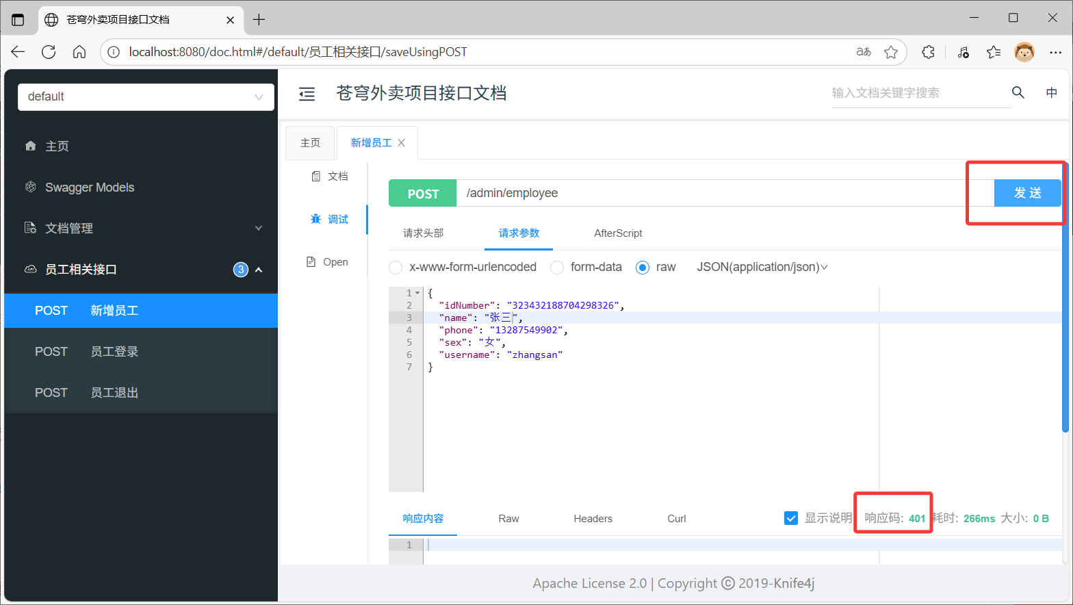Screen dimensions: 1073x605
Task: Click the 苍穹外卖项目接口文档 page title
Action: (x=422, y=93)
